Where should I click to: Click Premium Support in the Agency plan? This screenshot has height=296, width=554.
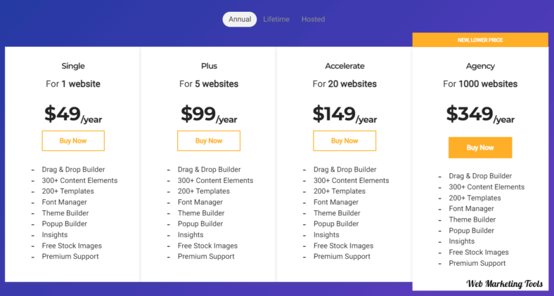tap(477, 263)
